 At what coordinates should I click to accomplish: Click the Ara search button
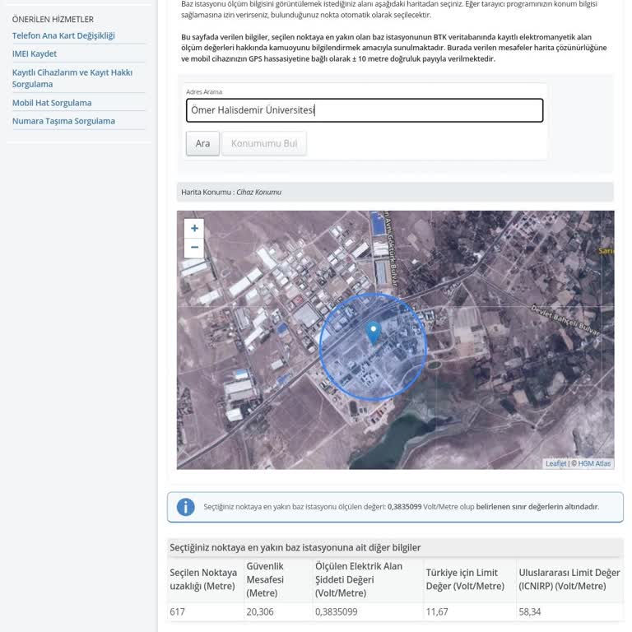click(202, 143)
